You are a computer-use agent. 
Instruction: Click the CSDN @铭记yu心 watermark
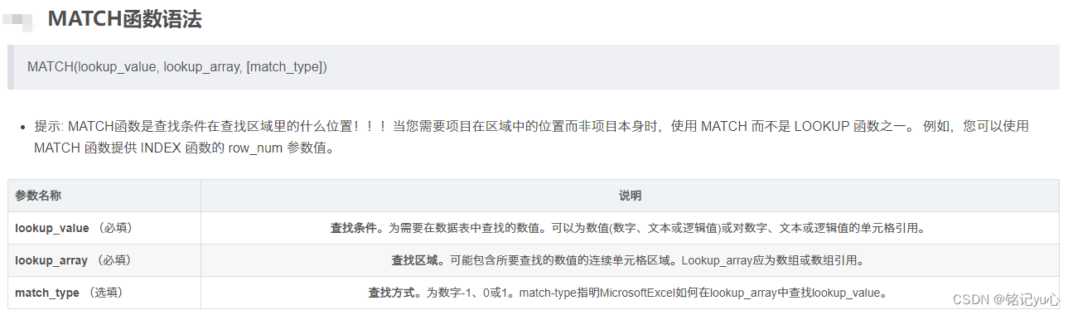pos(1006,298)
